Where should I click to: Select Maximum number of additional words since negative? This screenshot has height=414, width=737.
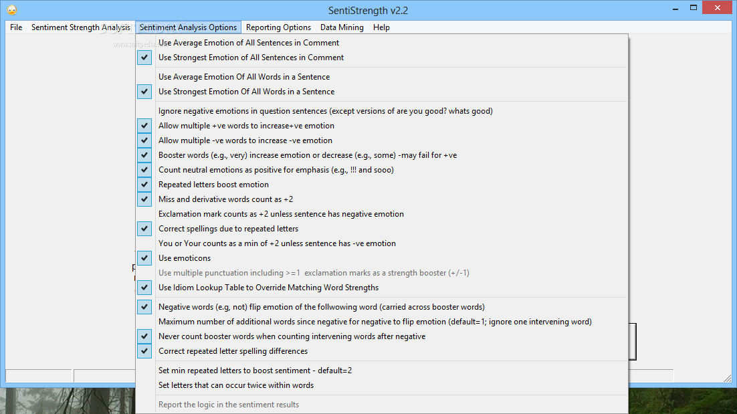[382, 322]
